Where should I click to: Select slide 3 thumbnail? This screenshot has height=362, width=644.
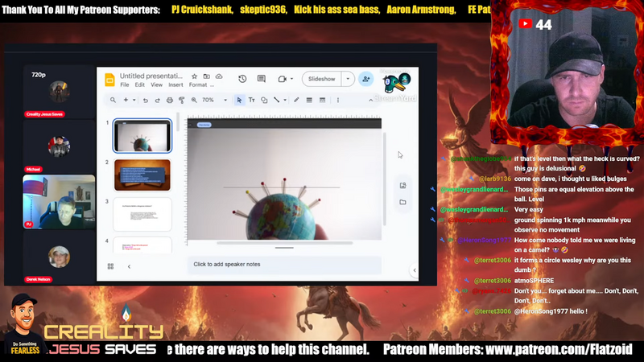142,214
